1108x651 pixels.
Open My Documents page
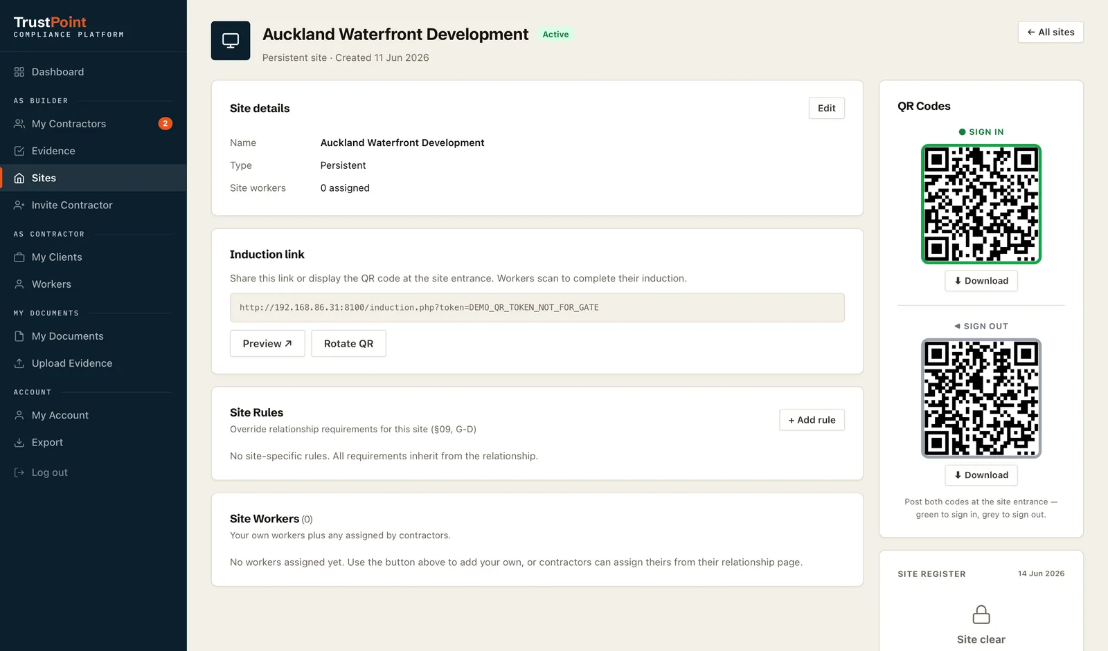tap(93, 336)
